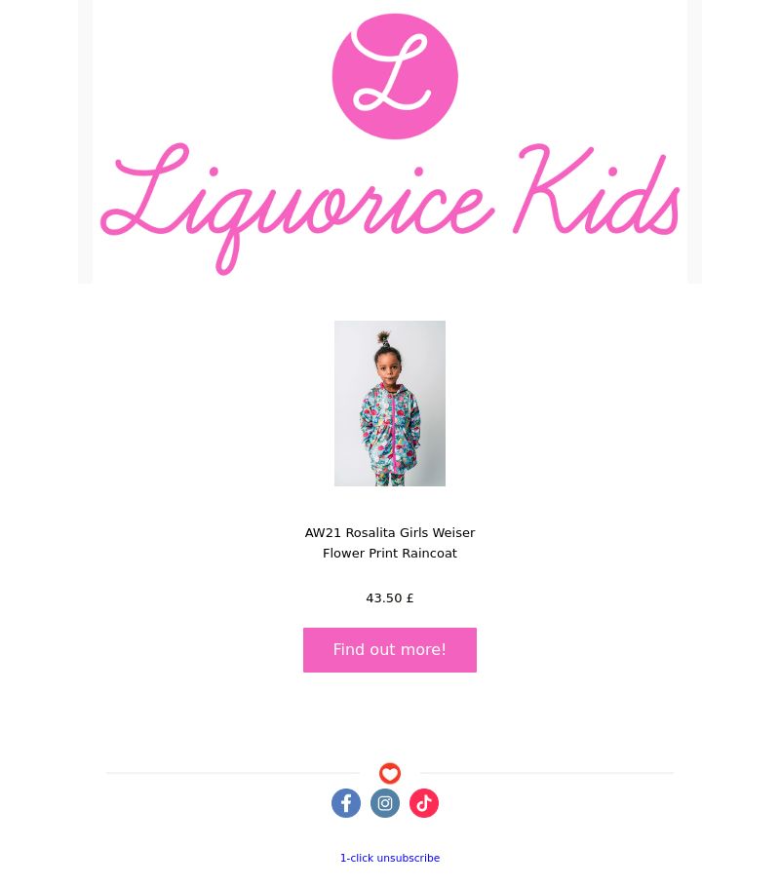The width and height of the screenshot is (780, 886).
Task: Follow the 1-click unsubscribe link
Action: tap(390, 858)
